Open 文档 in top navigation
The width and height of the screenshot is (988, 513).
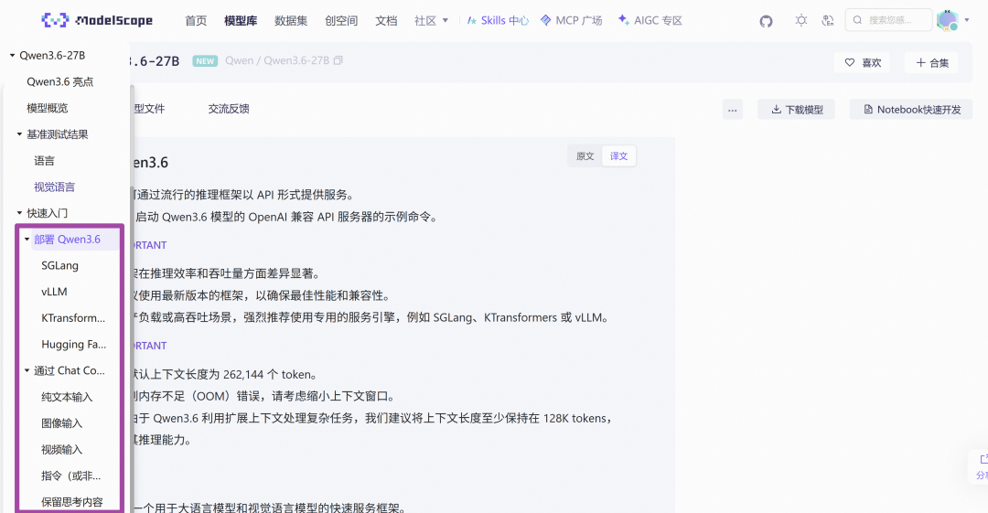click(x=386, y=21)
